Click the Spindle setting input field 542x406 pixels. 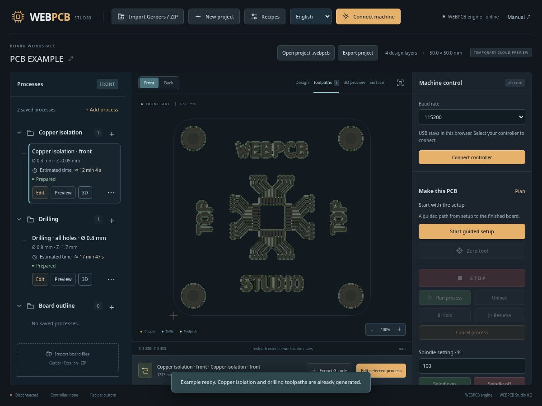[x=472, y=366]
